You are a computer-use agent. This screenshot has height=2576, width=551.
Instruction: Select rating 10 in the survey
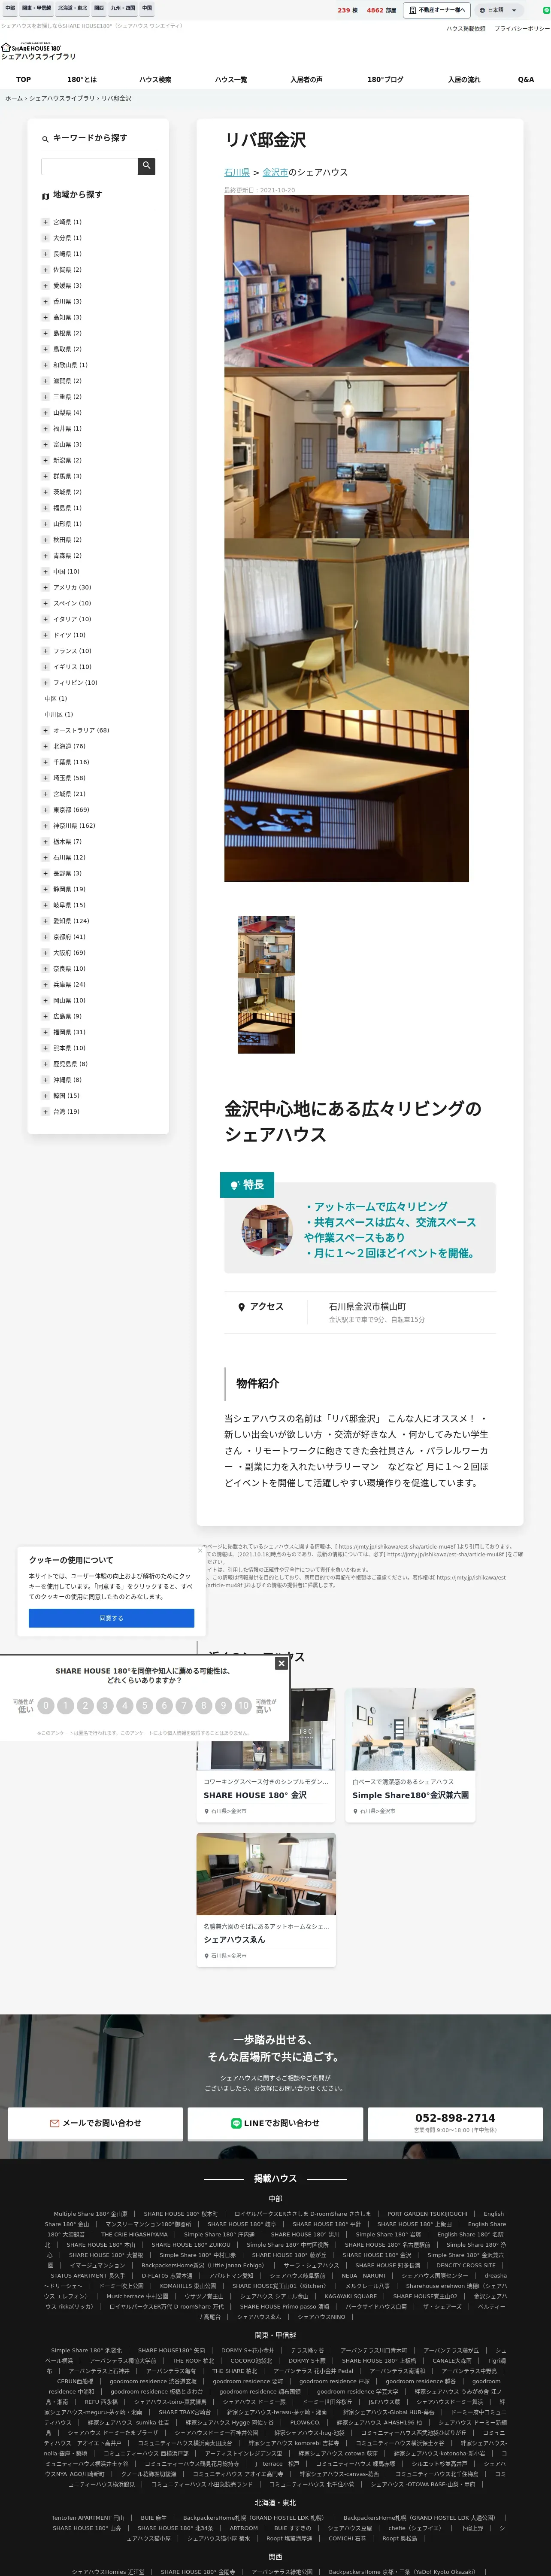tap(243, 1706)
